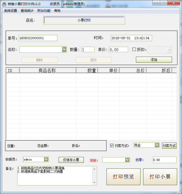Expand the 名称 product dropdown
Image resolution: width=182 pixels, height=194 pixels.
click(x=64, y=49)
